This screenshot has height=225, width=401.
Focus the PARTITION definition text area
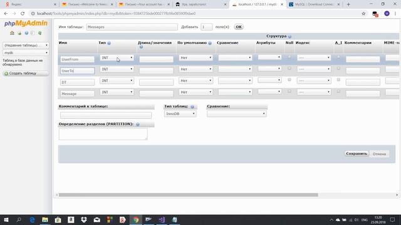[103, 134]
